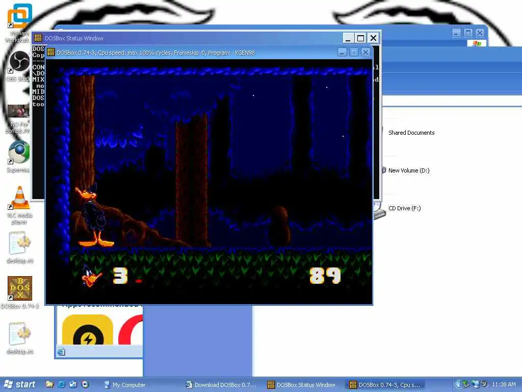Click the DOSBox Status Window title bar icon
The image size is (522, 392).
click(x=38, y=38)
